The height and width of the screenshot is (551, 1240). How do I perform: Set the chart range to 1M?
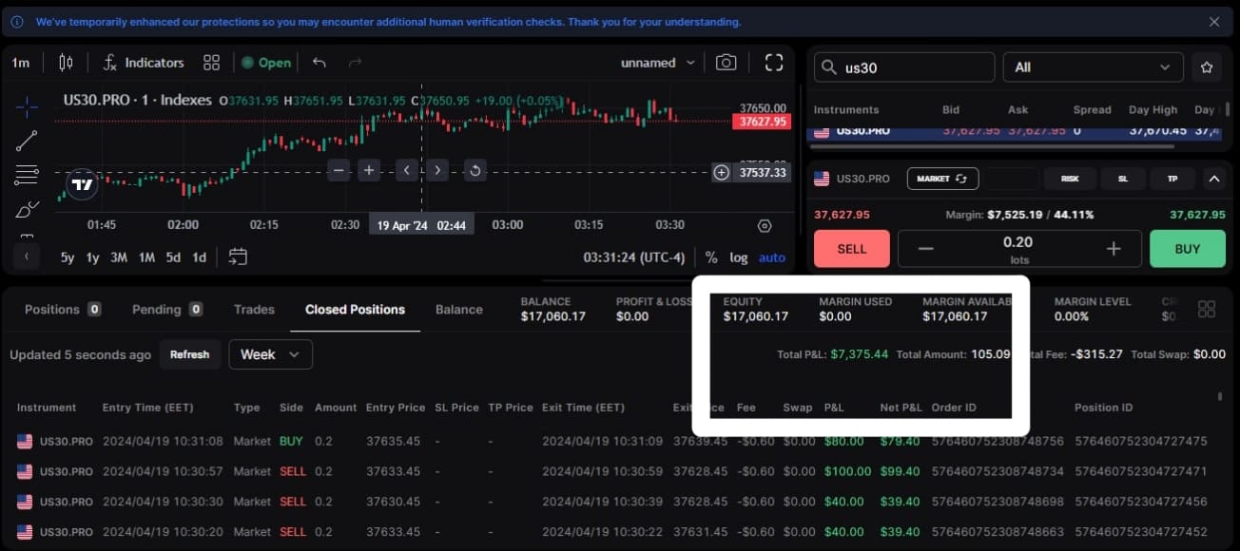click(x=147, y=257)
